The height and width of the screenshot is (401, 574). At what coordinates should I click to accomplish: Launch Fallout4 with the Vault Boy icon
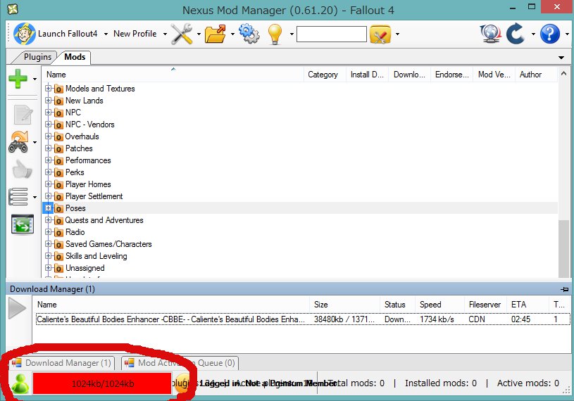pyautogui.click(x=25, y=34)
